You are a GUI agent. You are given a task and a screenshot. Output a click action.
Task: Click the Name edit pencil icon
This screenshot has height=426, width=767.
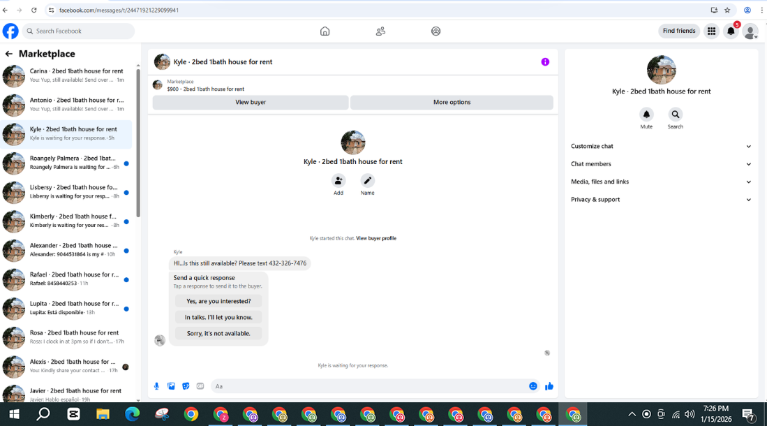(x=367, y=181)
